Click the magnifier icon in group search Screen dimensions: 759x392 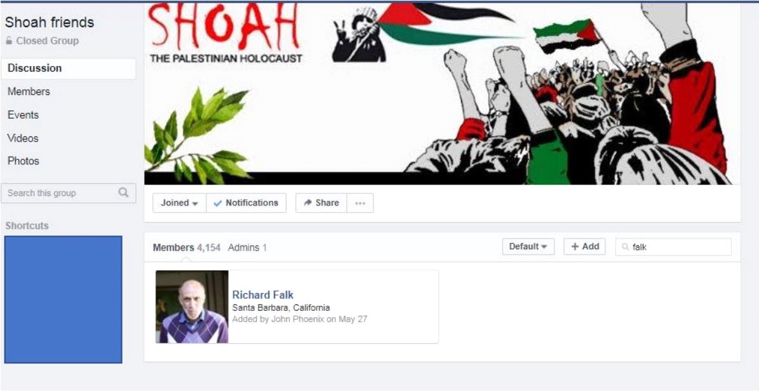123,192
